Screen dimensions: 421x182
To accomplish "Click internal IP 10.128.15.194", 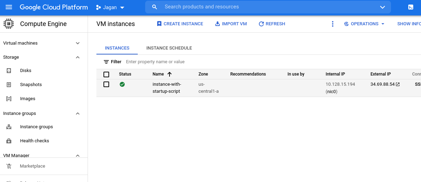I will [340, 84].
